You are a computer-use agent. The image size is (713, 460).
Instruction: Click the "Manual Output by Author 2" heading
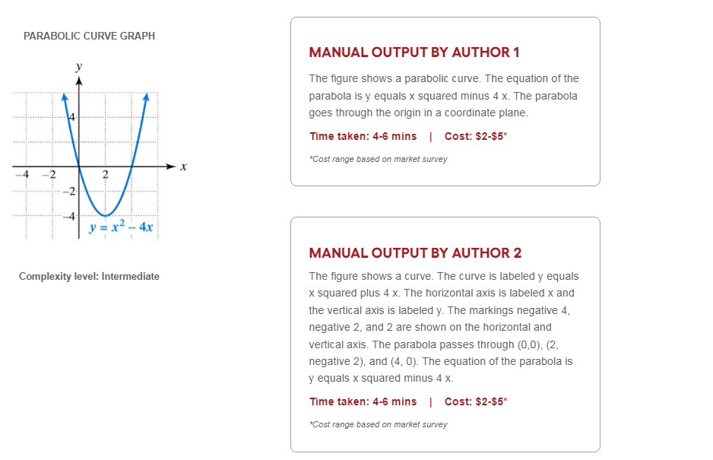coord(415,253)
